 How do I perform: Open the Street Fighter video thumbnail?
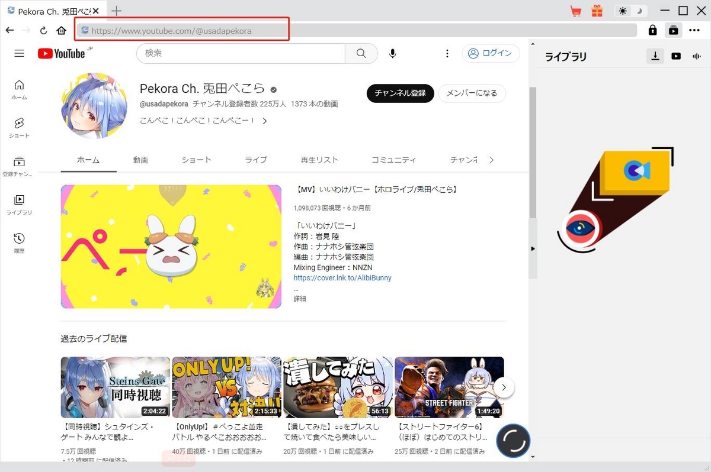coord(449,387)
